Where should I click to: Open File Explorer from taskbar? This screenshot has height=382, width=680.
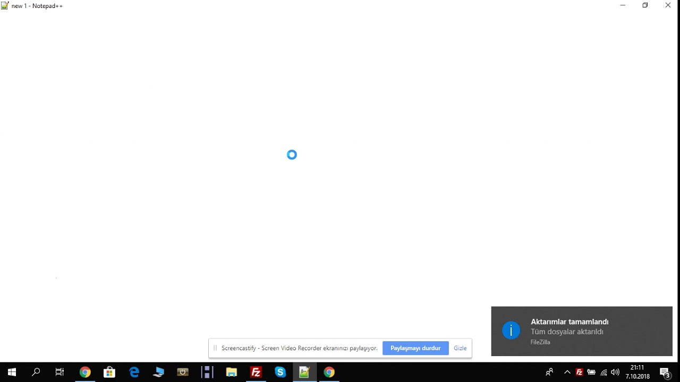(x=232, y=372)
